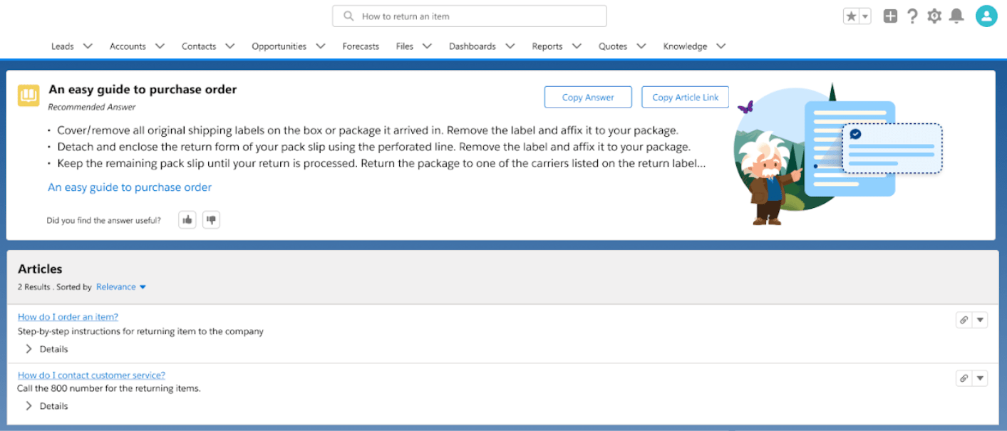Open the favorites list dropdown arrow
Image resolution: width=1007 pixels, height=431 pixels.
pyautogui.click(x=865, y=16)
